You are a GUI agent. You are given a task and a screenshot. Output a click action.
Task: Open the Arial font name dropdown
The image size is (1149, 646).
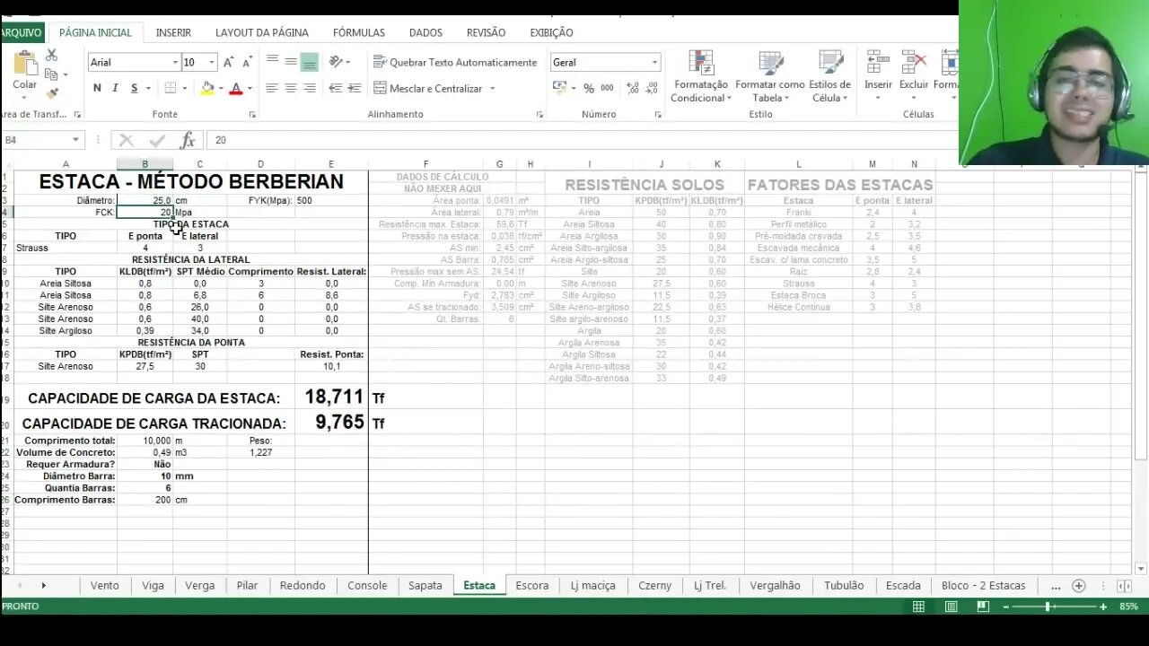pos(175,62)
